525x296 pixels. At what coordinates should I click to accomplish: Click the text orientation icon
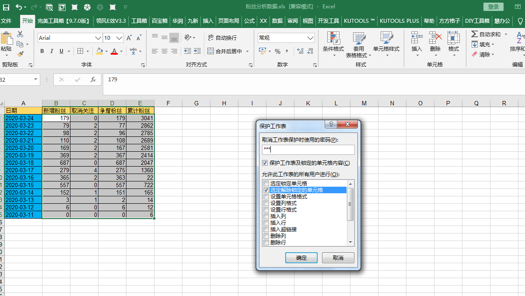tap(188, 38)
